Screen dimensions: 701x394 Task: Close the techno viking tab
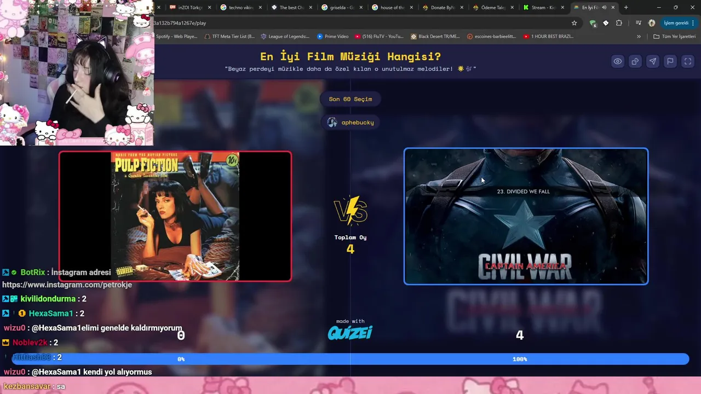point(260,8)
